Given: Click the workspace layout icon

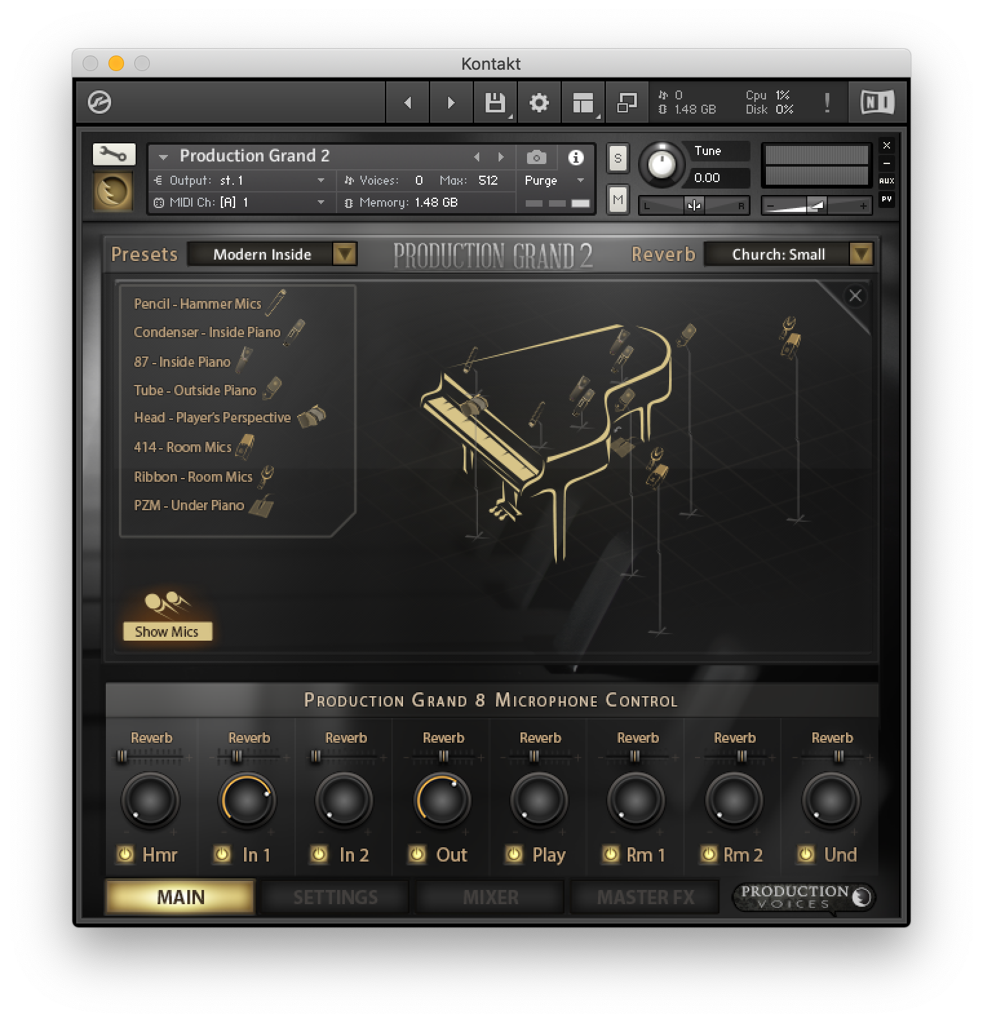Looking at the screenshot, I should point(583,102).
